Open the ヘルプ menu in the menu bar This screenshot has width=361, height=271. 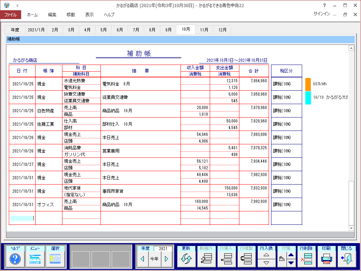pos(109,15)
